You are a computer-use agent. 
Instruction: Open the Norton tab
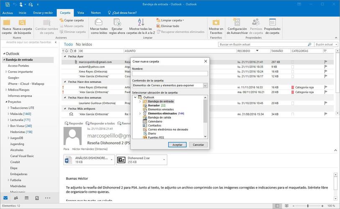96,13
